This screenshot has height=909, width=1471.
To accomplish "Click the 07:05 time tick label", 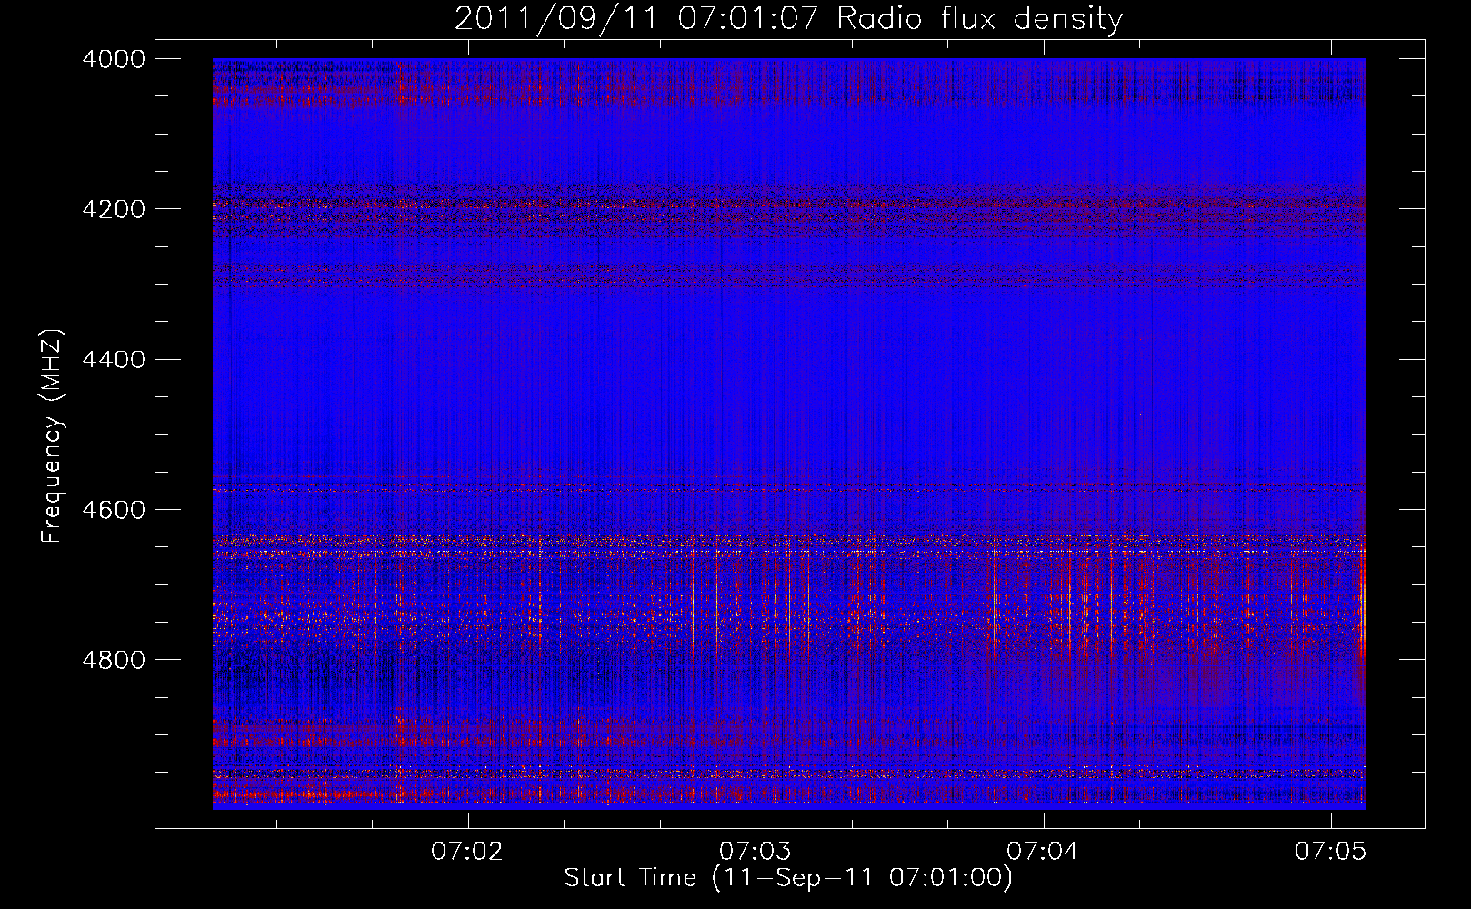I will pos(1331,852).
